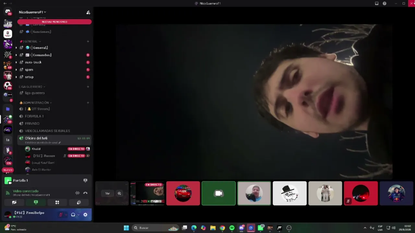
Task: Open the soundboard button
Action: tap(79, 202)
